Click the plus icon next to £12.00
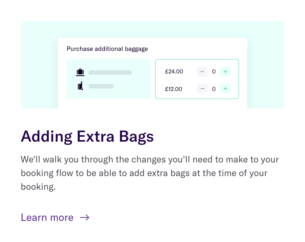 point(225,89)
